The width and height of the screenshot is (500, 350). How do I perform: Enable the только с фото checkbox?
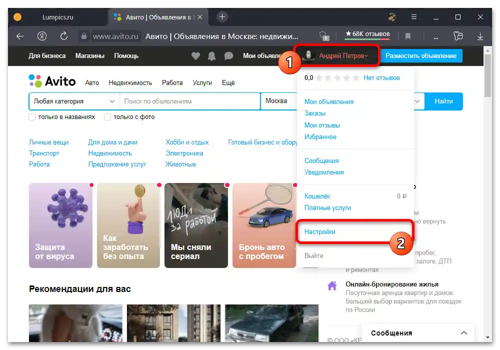pyautogui.click(x=107, y=117)
